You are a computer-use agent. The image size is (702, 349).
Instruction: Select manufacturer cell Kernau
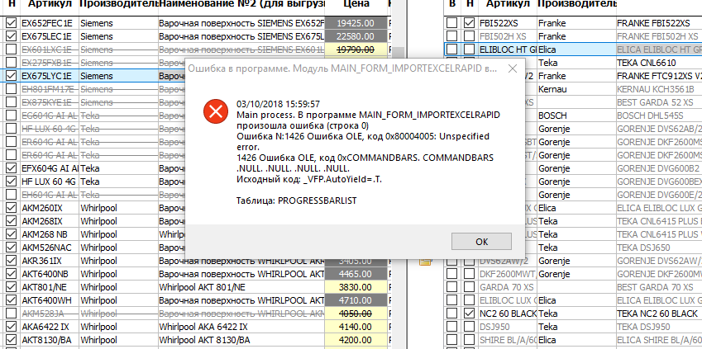[575, 89]
